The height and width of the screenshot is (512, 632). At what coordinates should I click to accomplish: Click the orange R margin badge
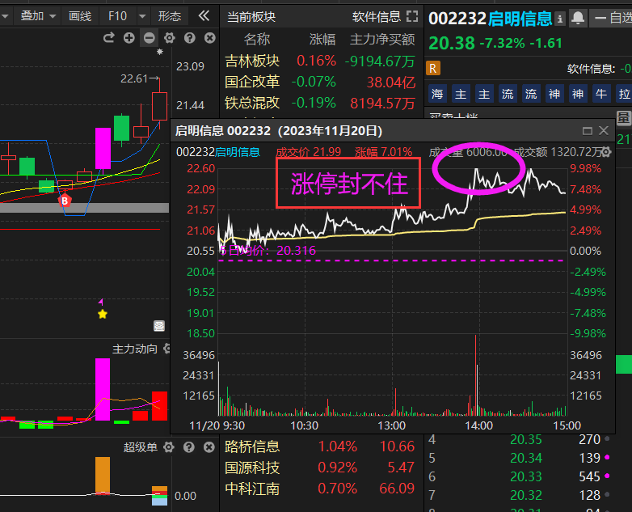[x=433, y=69]
